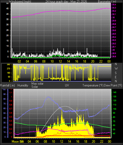Click the Dew Point (°F) legend label
Viewport: 123px width, 145px height.
tap(113, 85)
